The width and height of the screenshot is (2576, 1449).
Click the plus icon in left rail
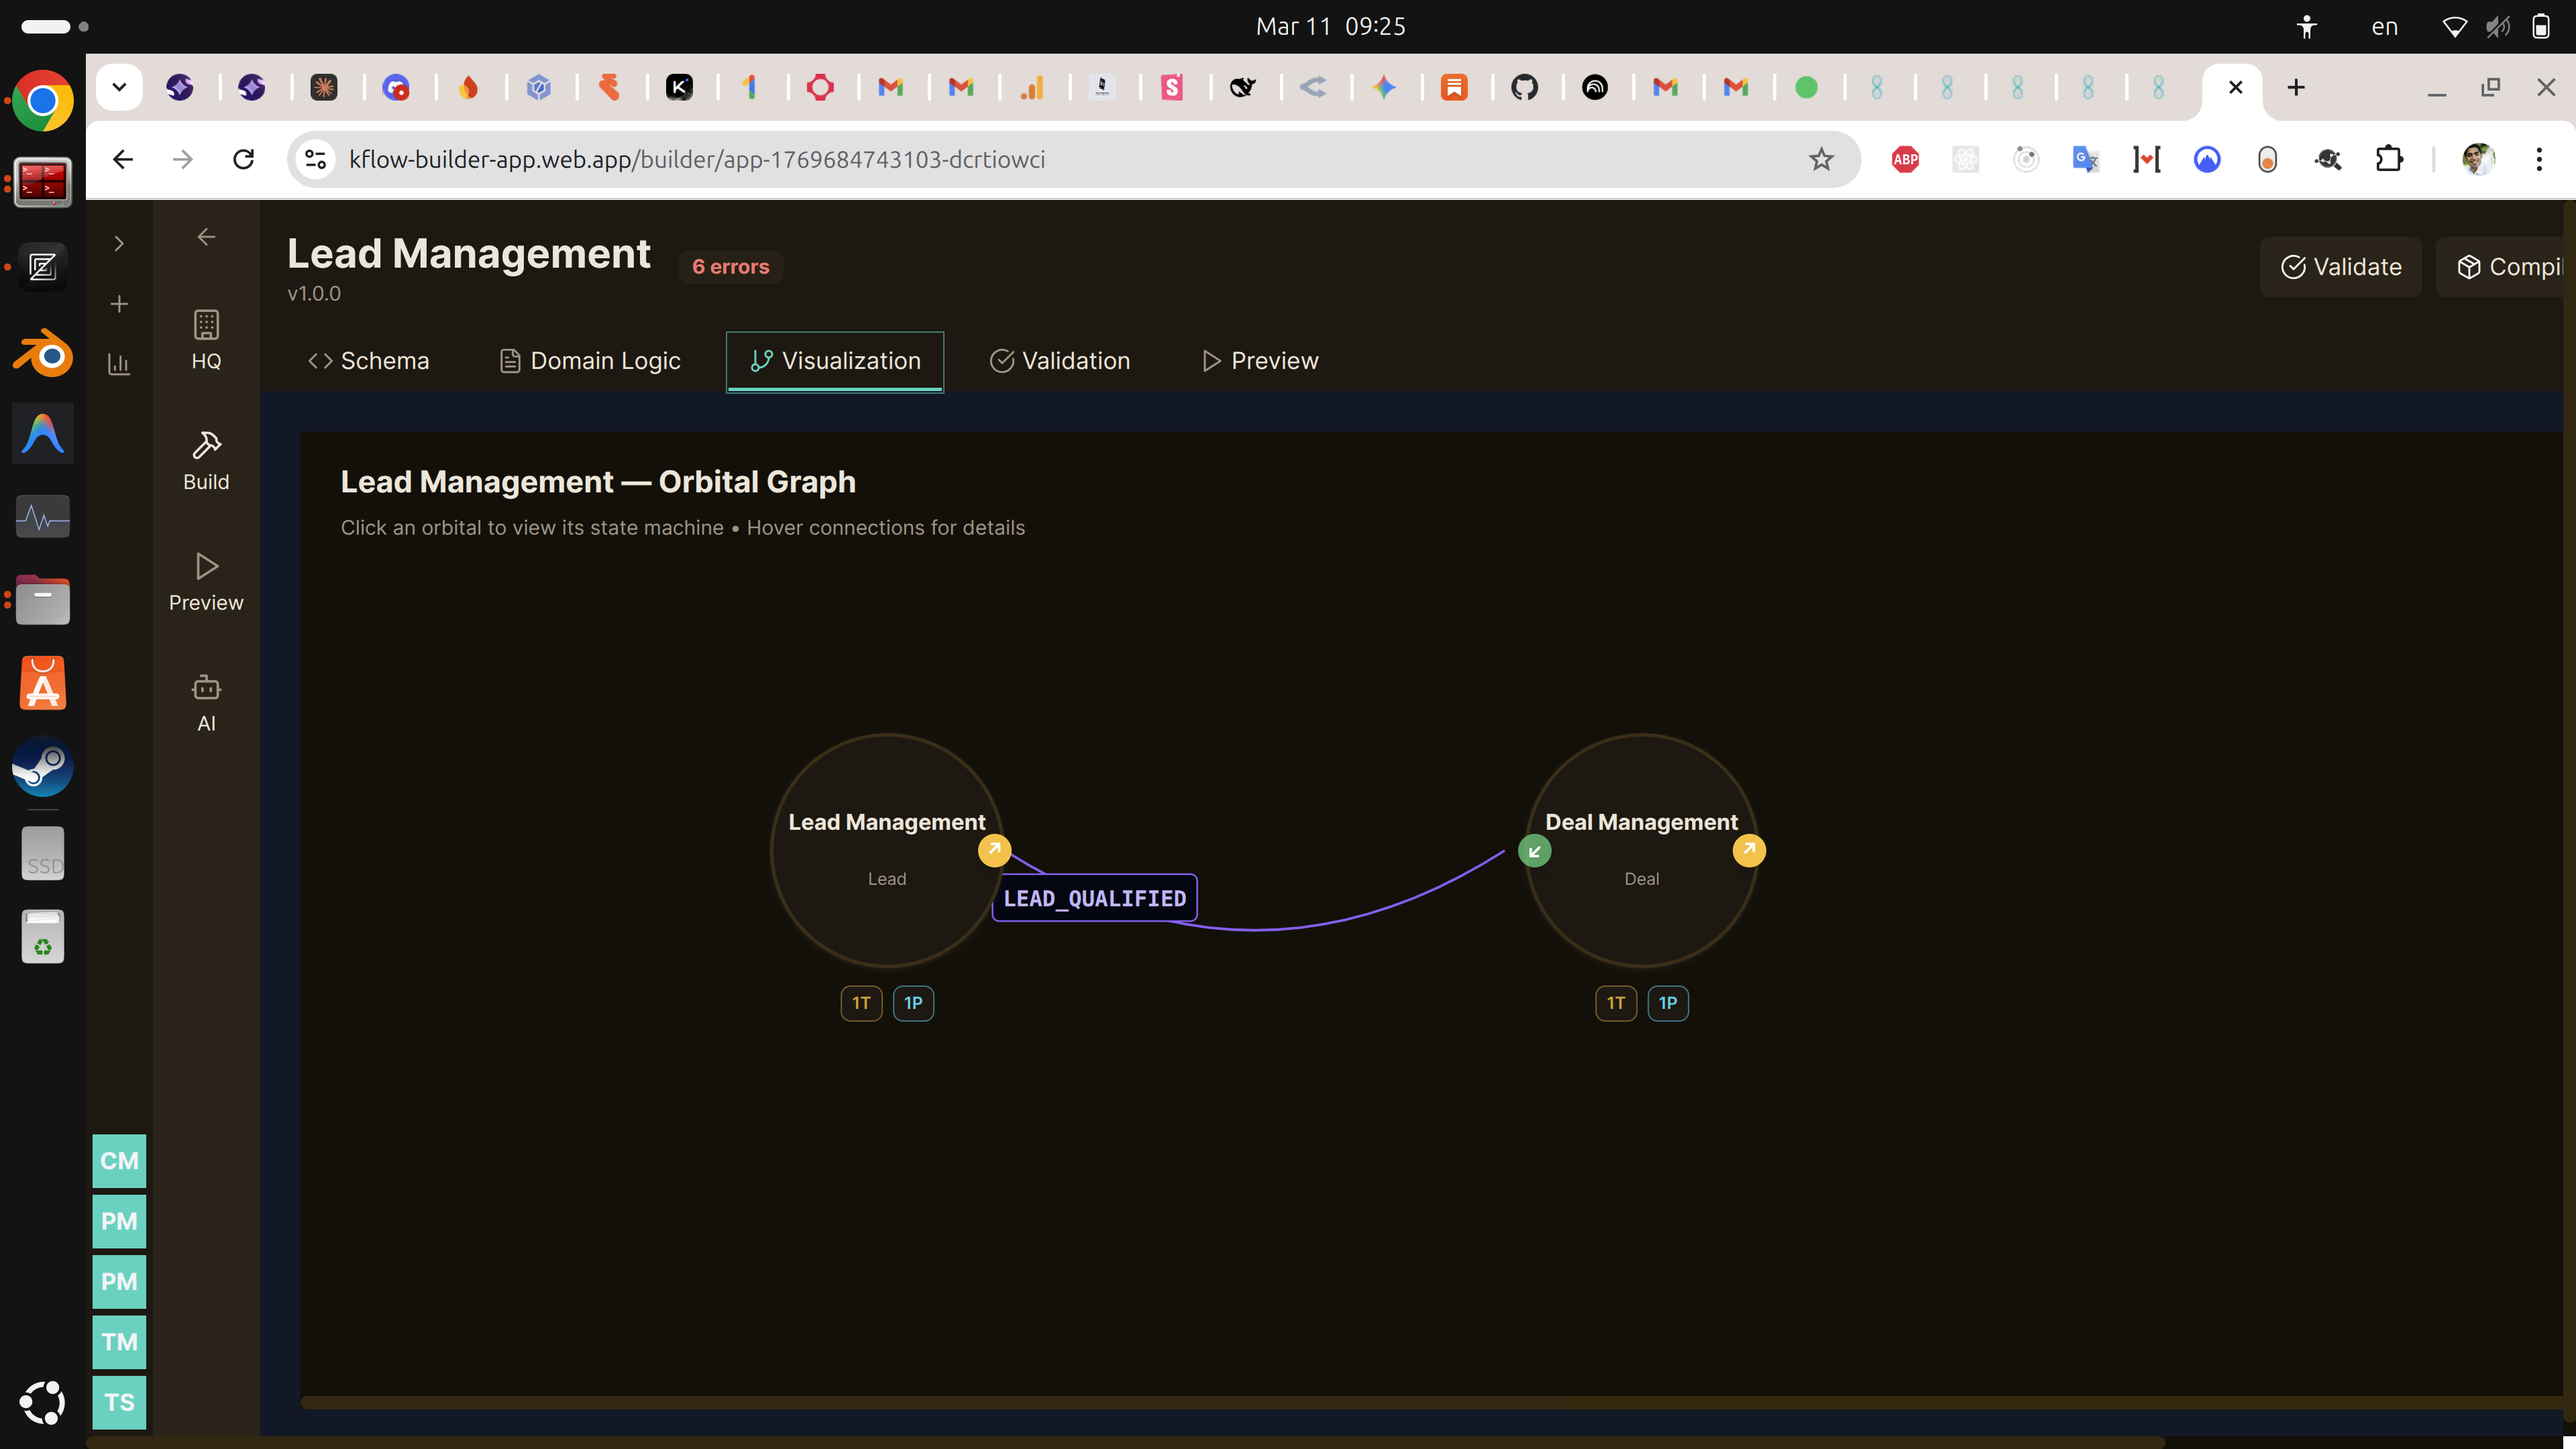(x=119, y=304)
